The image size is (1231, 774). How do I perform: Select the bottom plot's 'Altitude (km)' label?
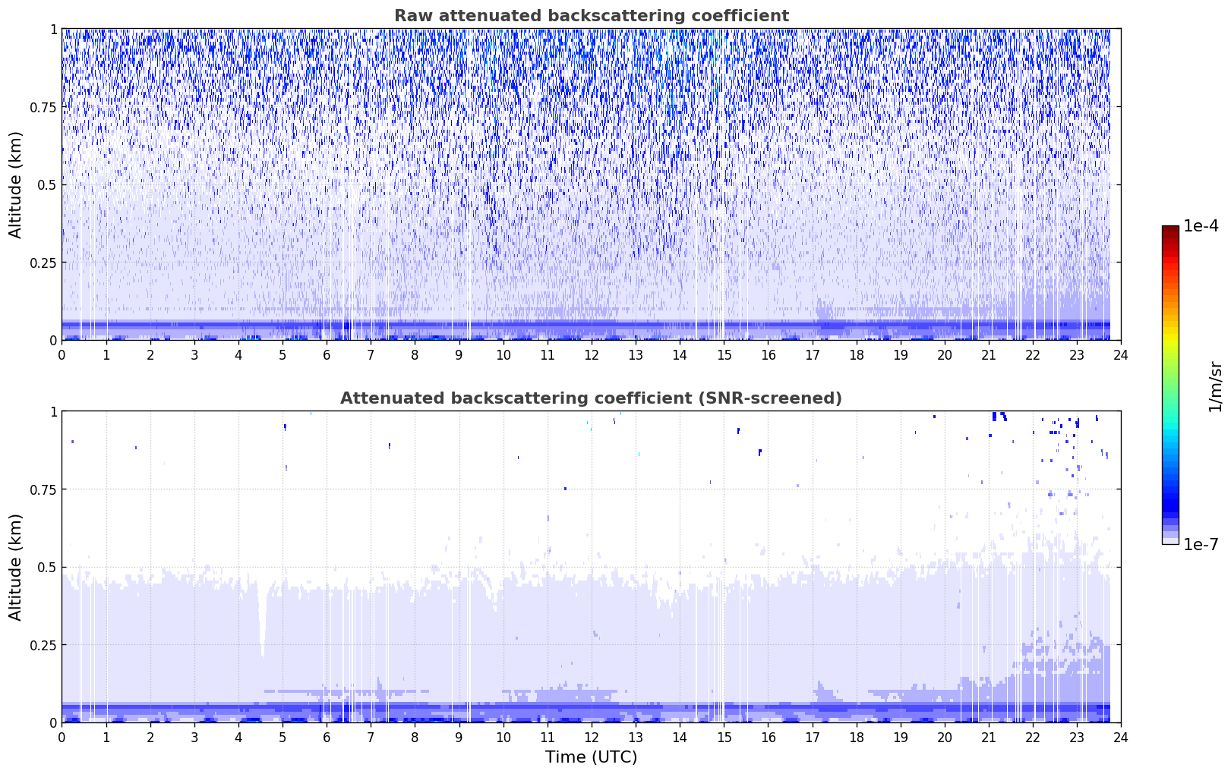click(16, 567)
